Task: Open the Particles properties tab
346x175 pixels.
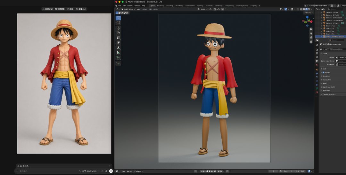Action: coord(317,77)
